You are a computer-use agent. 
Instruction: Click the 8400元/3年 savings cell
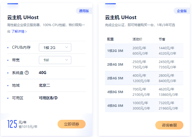[x=167, y=81]
